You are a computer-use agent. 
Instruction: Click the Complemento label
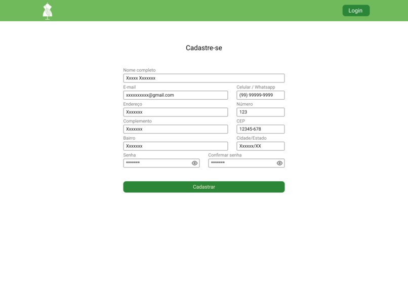coord(137,121)
